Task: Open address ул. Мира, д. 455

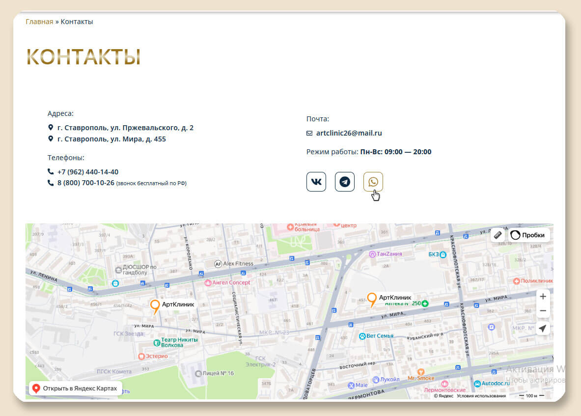Action: pyautogui.click(x=111, y=139)
